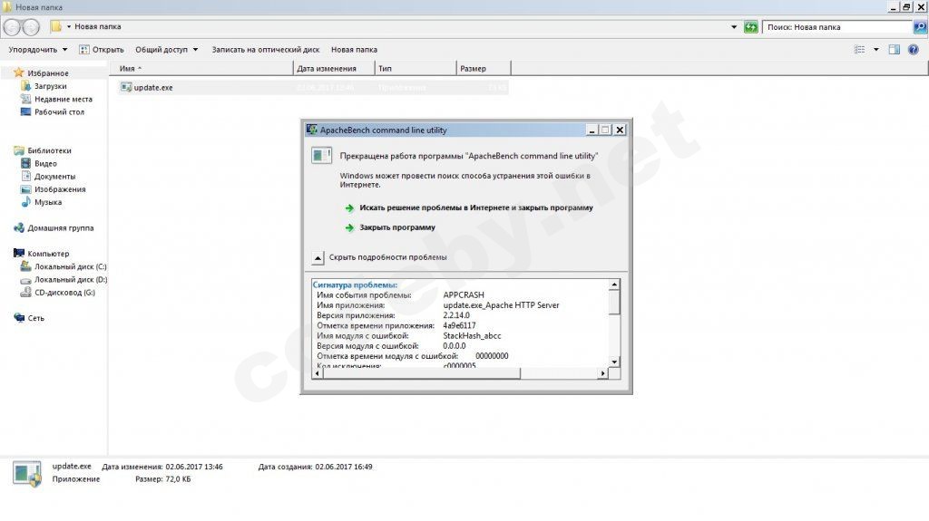Click the CD drive (G:) icon

coord(25,292)
